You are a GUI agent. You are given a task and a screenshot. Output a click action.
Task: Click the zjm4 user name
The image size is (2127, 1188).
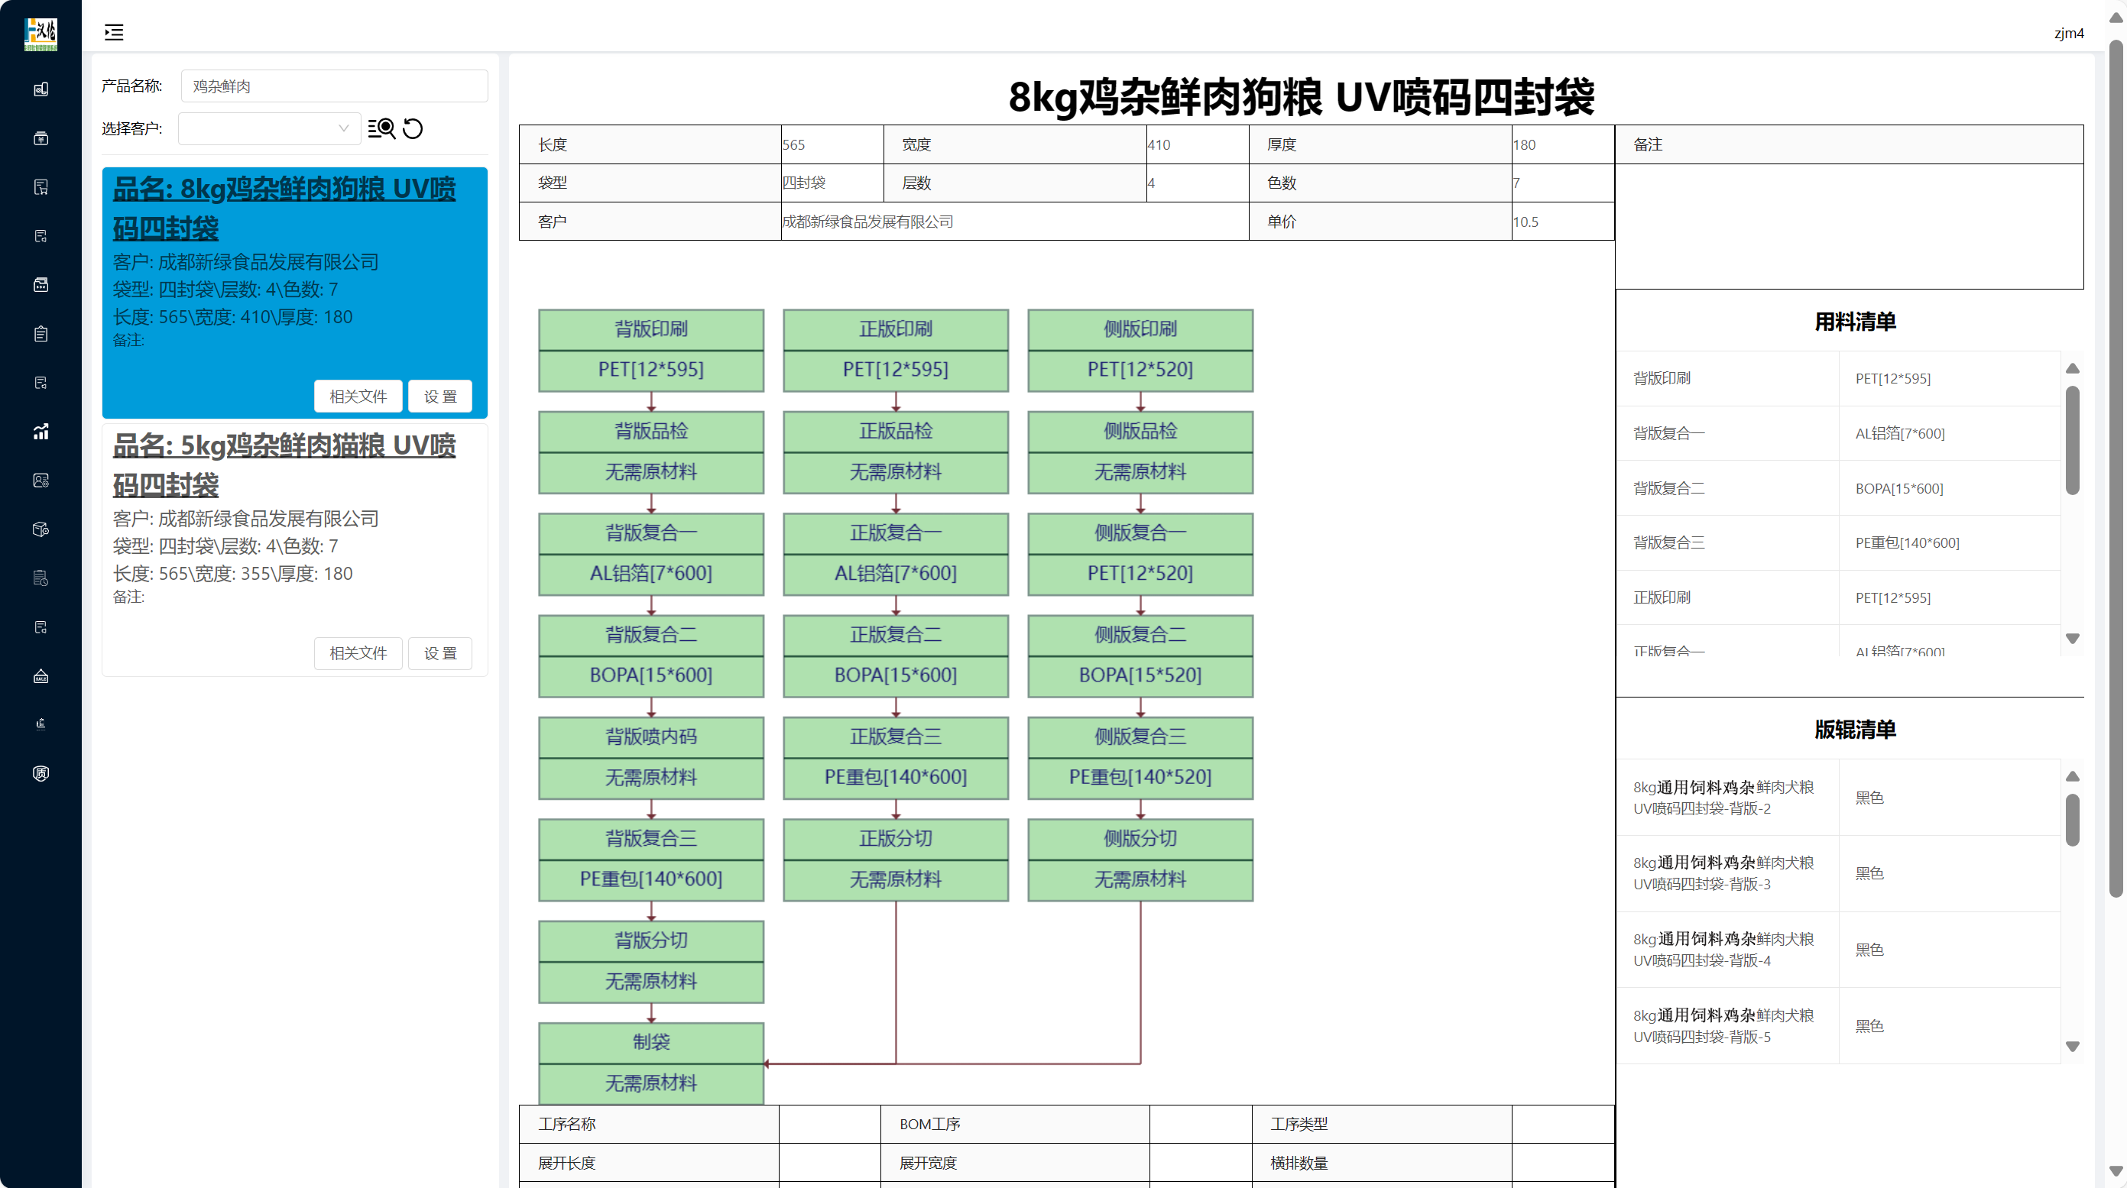click(2068, 34)
